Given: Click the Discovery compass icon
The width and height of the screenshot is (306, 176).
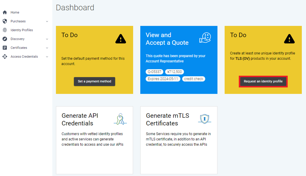Looking at the screenshot, I should [5, 39].
